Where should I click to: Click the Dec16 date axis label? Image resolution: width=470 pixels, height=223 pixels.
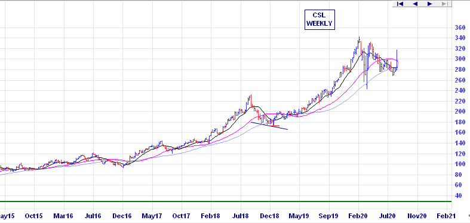(122, 216)
